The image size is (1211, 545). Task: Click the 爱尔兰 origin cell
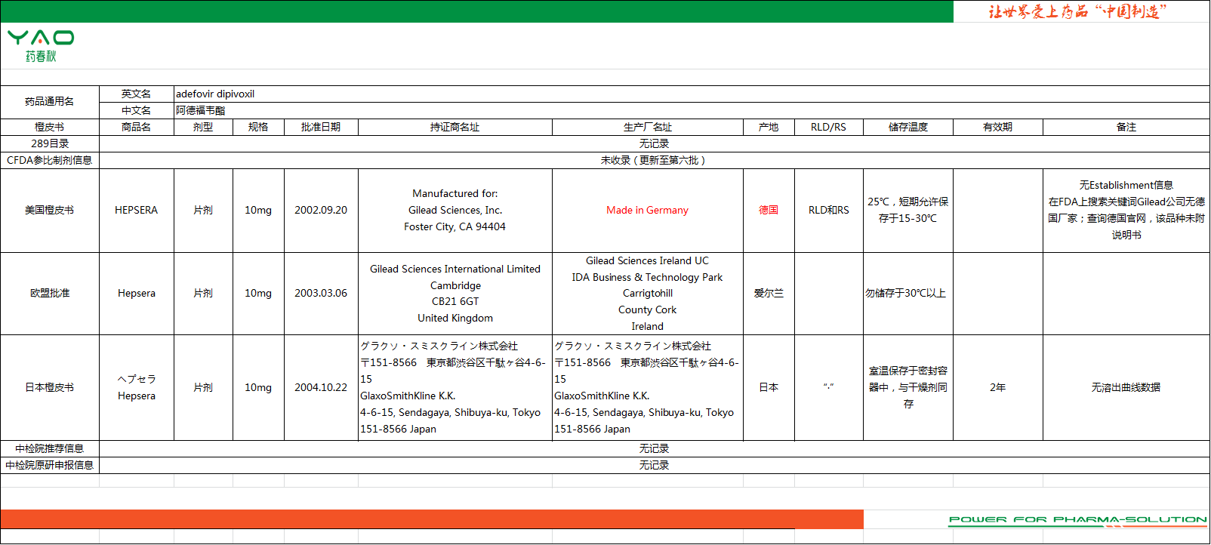click(769, 294)
